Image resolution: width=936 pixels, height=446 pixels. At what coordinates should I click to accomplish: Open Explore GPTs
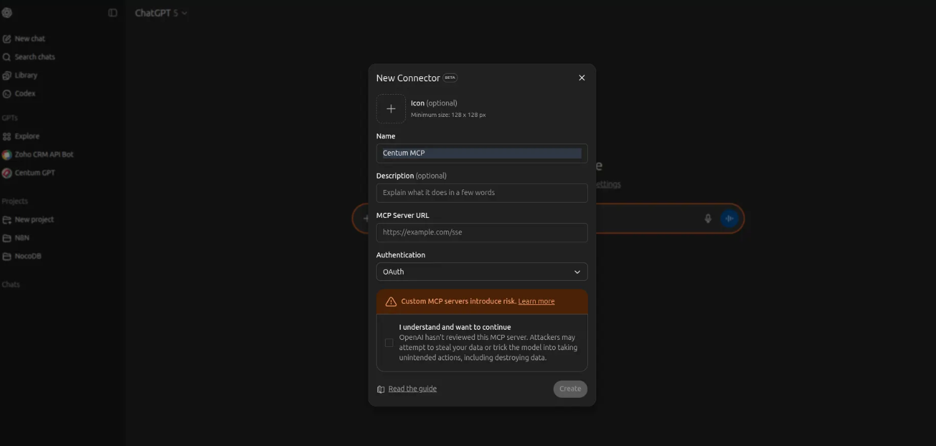(27, 136)
